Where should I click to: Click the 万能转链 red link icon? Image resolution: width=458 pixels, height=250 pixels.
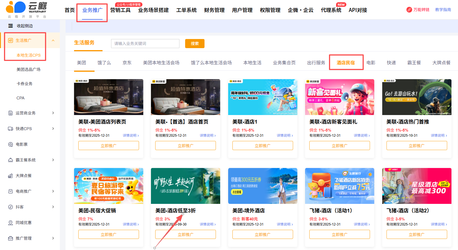tap(409, 10)
